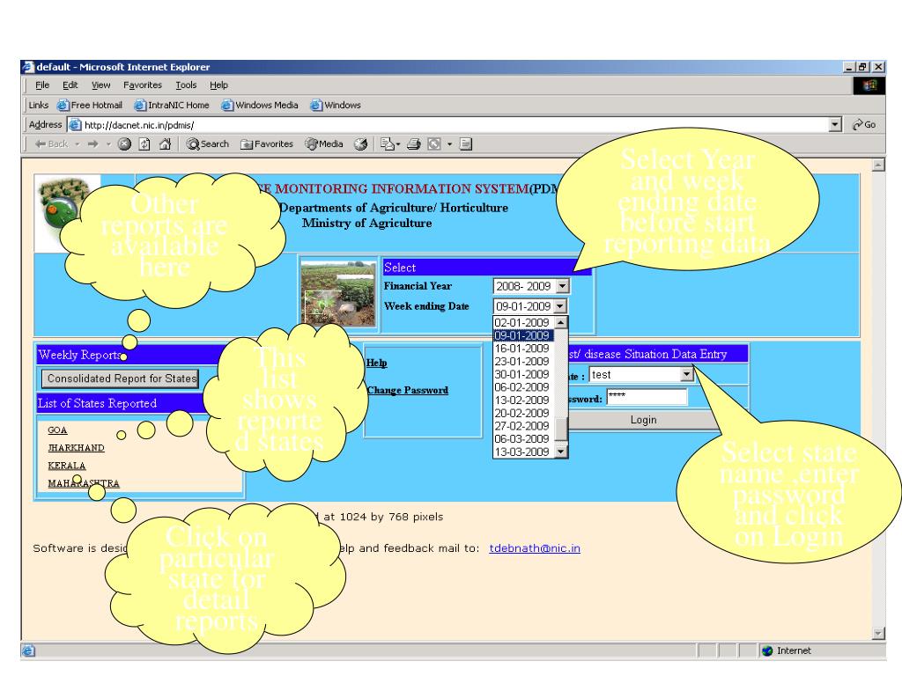
Task: Click the Discuss icon at toolbar end
Action: click(x=466, y=144)
